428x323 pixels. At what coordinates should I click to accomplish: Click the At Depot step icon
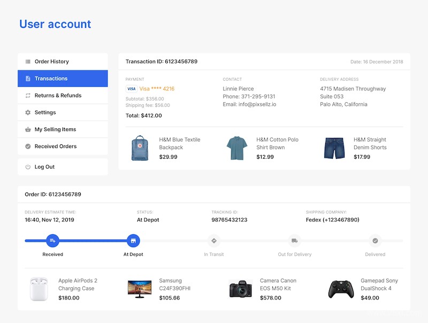[x=133, y=241]
